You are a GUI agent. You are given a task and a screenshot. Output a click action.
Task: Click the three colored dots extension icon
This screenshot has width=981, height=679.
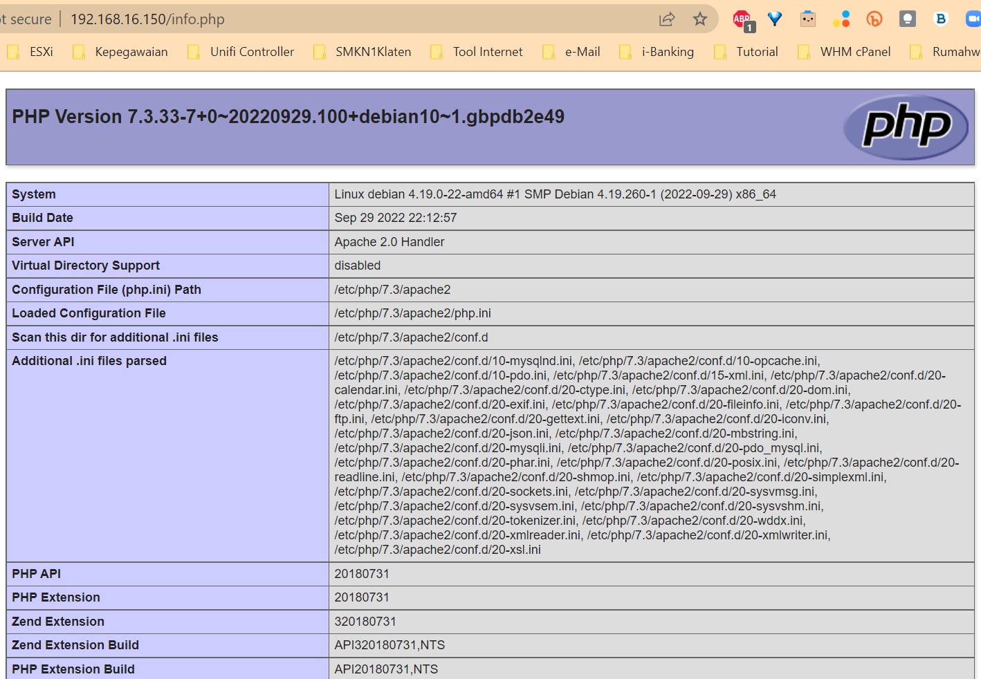coord(841,19)
